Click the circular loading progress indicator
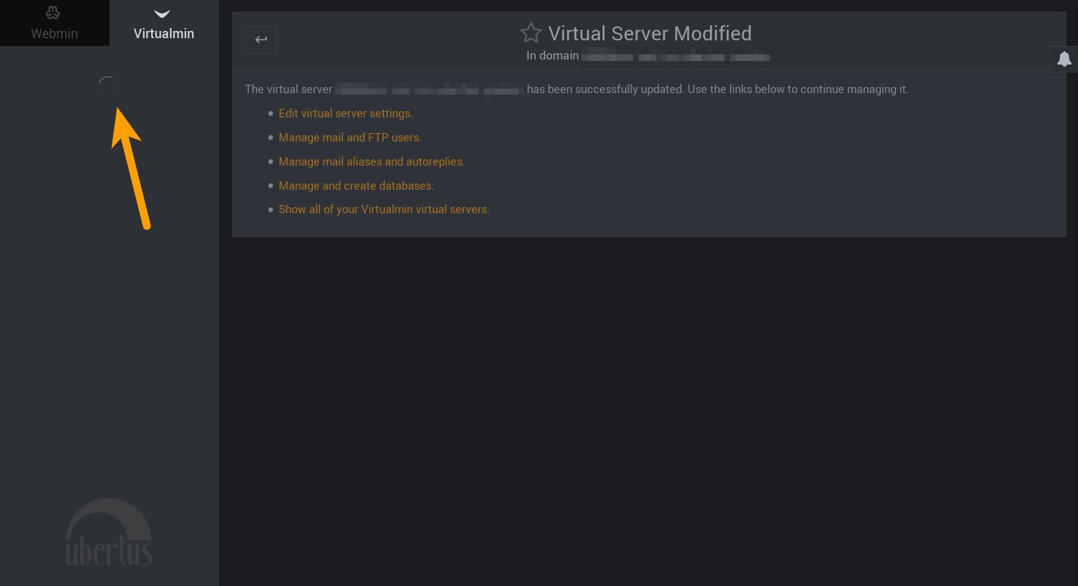 [x=108, y=86]
